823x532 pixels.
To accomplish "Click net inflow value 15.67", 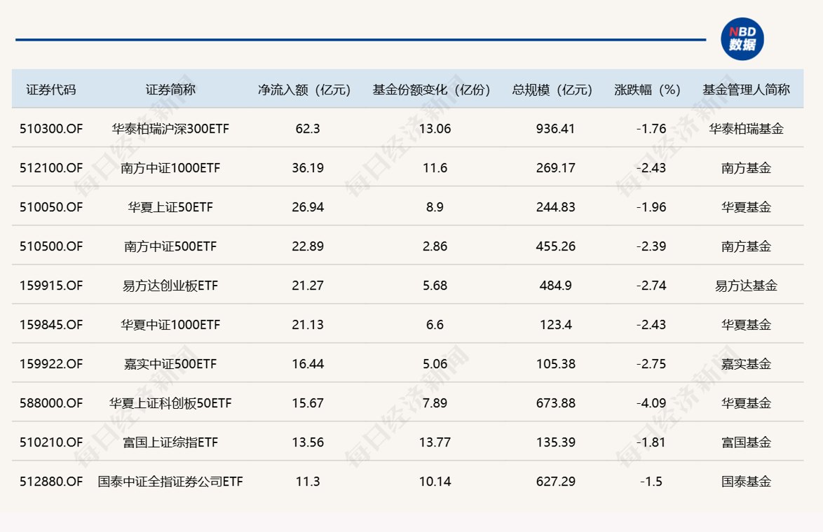I will [x=308, y=403].
